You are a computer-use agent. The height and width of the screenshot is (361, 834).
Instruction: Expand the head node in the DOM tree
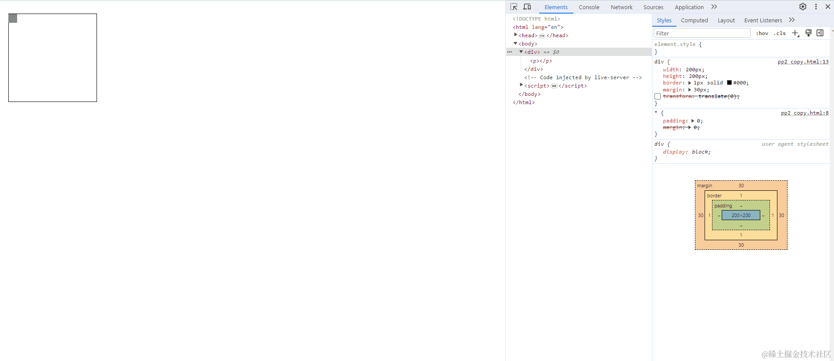(x=515, y=35)
